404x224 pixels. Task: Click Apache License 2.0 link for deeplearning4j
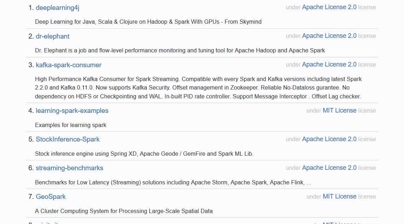coord(329,7)
